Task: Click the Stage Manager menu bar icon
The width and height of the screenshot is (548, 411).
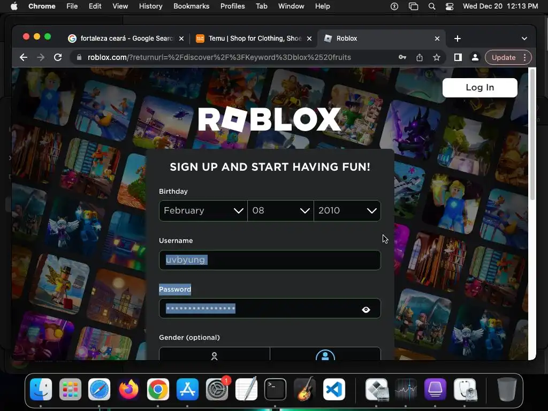Action: pos(414,6)
